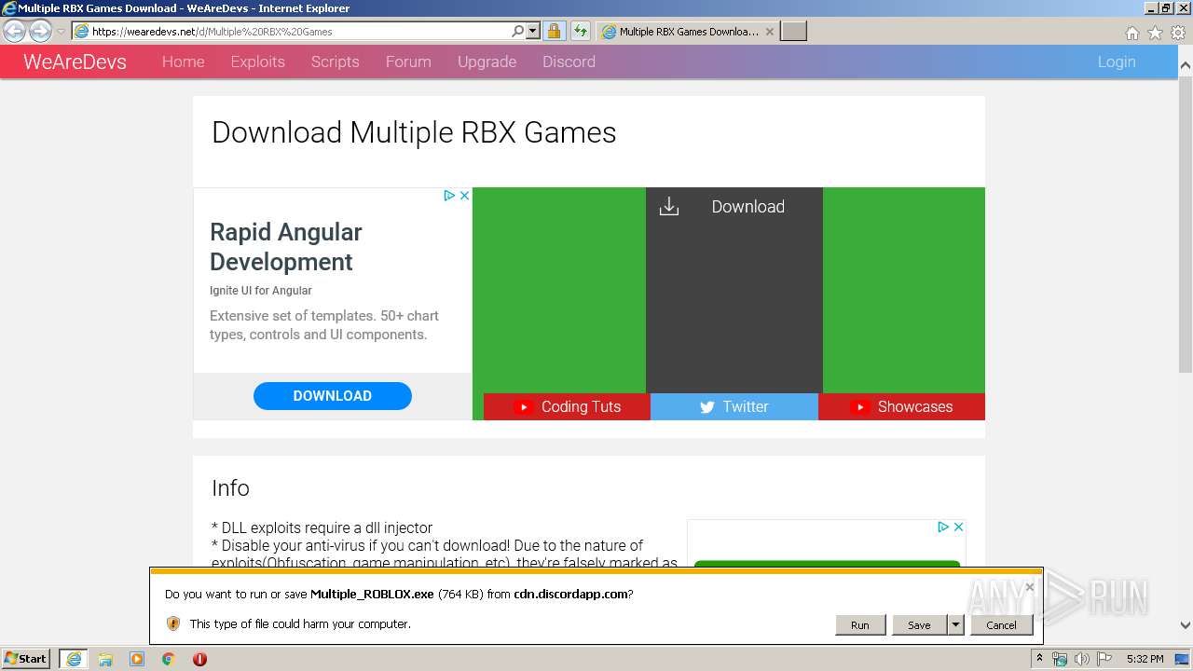Open the recent pages dropdown arrow
Image resolution: width=1193 pixels, height=671 pixels.
(x=62, y=32)
